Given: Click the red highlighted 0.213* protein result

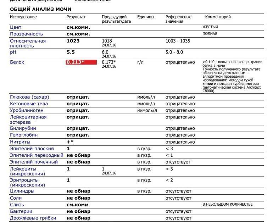Looking at the screenshot, I should click(x=81, y=62).
